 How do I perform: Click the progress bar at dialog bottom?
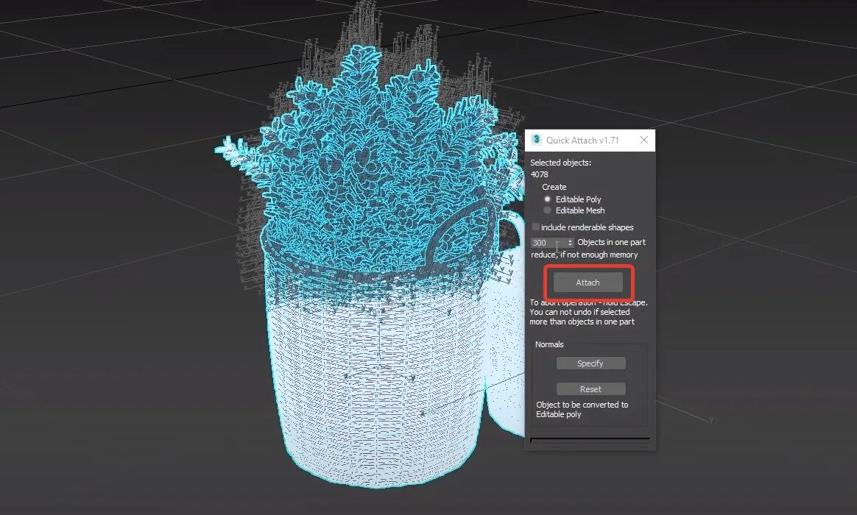click(x=590, y=439)
